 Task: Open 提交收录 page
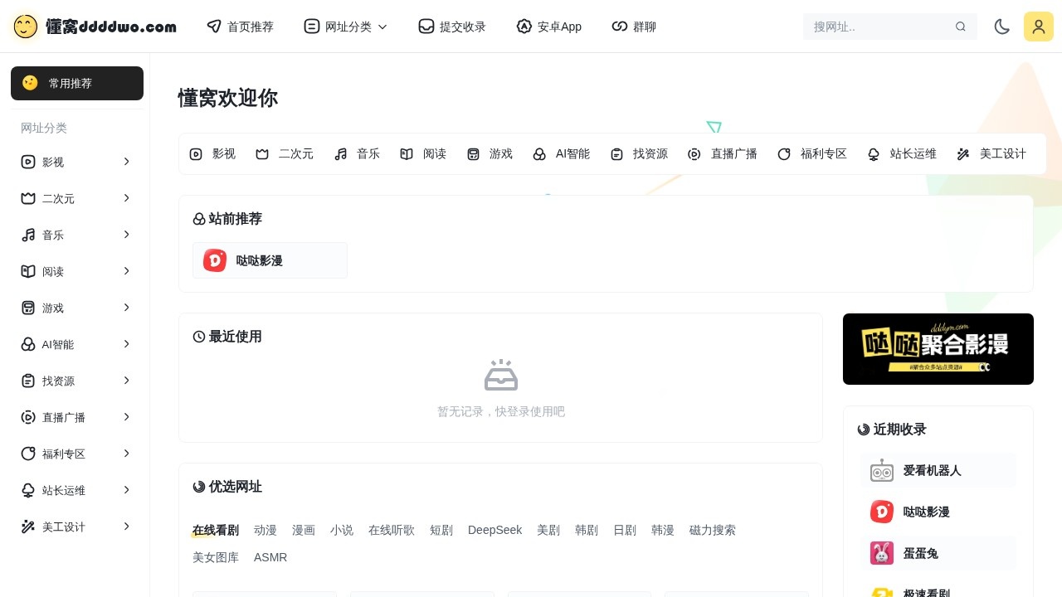452,27
